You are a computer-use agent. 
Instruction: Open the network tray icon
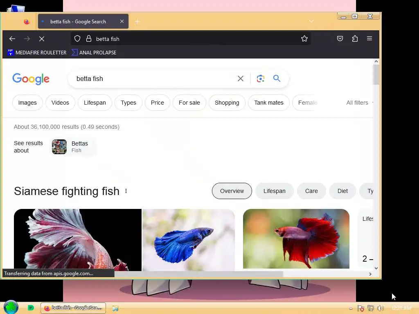pos(371,308)
